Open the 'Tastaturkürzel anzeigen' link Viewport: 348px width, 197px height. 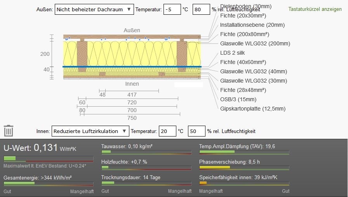[315, 9]
